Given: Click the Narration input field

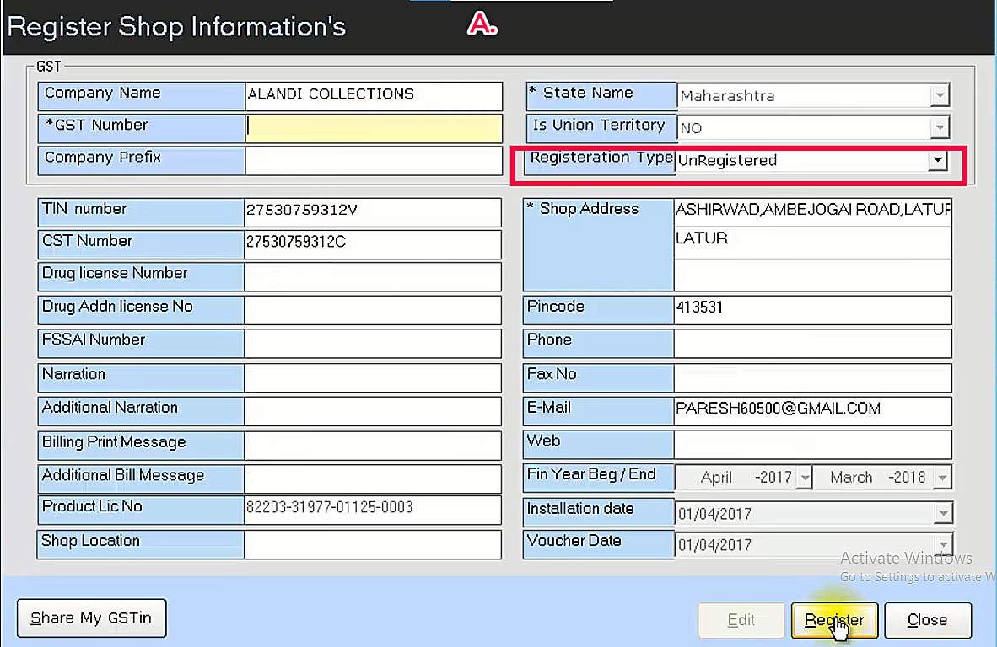Looking at the screenshot, I should [x=373, y=377].
